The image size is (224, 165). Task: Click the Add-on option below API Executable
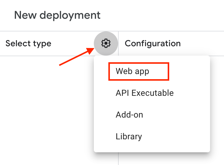(129, 115)
